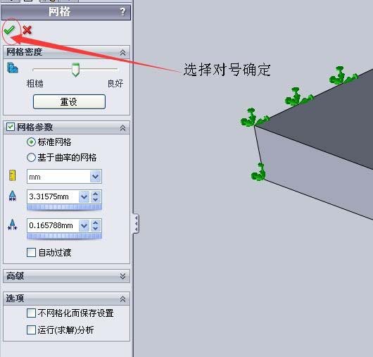Click the green fixture symbol at block corner
Image resolution: width=373 pixels, height=357 pixels.
[254, 118]
